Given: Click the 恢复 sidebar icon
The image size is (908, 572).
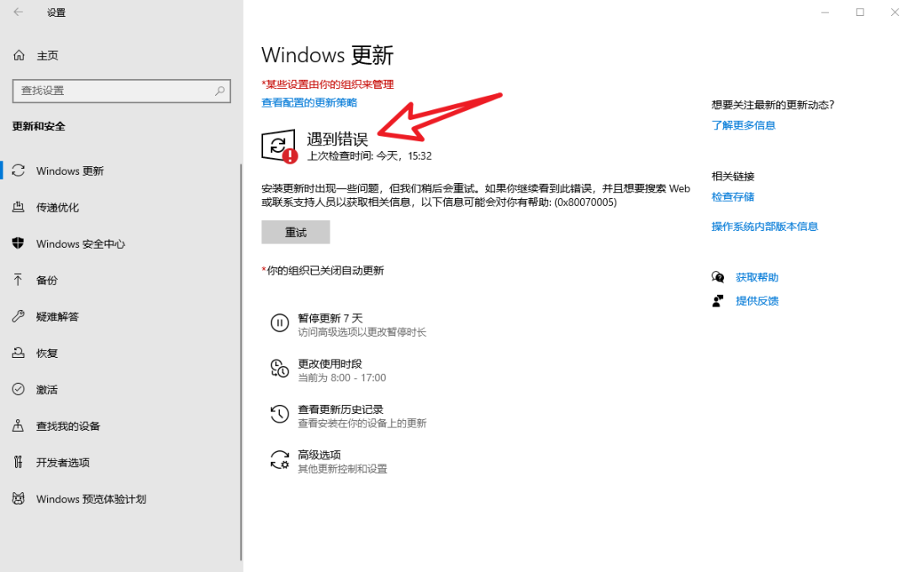Looking at the screenshot, I should [18, 353].
